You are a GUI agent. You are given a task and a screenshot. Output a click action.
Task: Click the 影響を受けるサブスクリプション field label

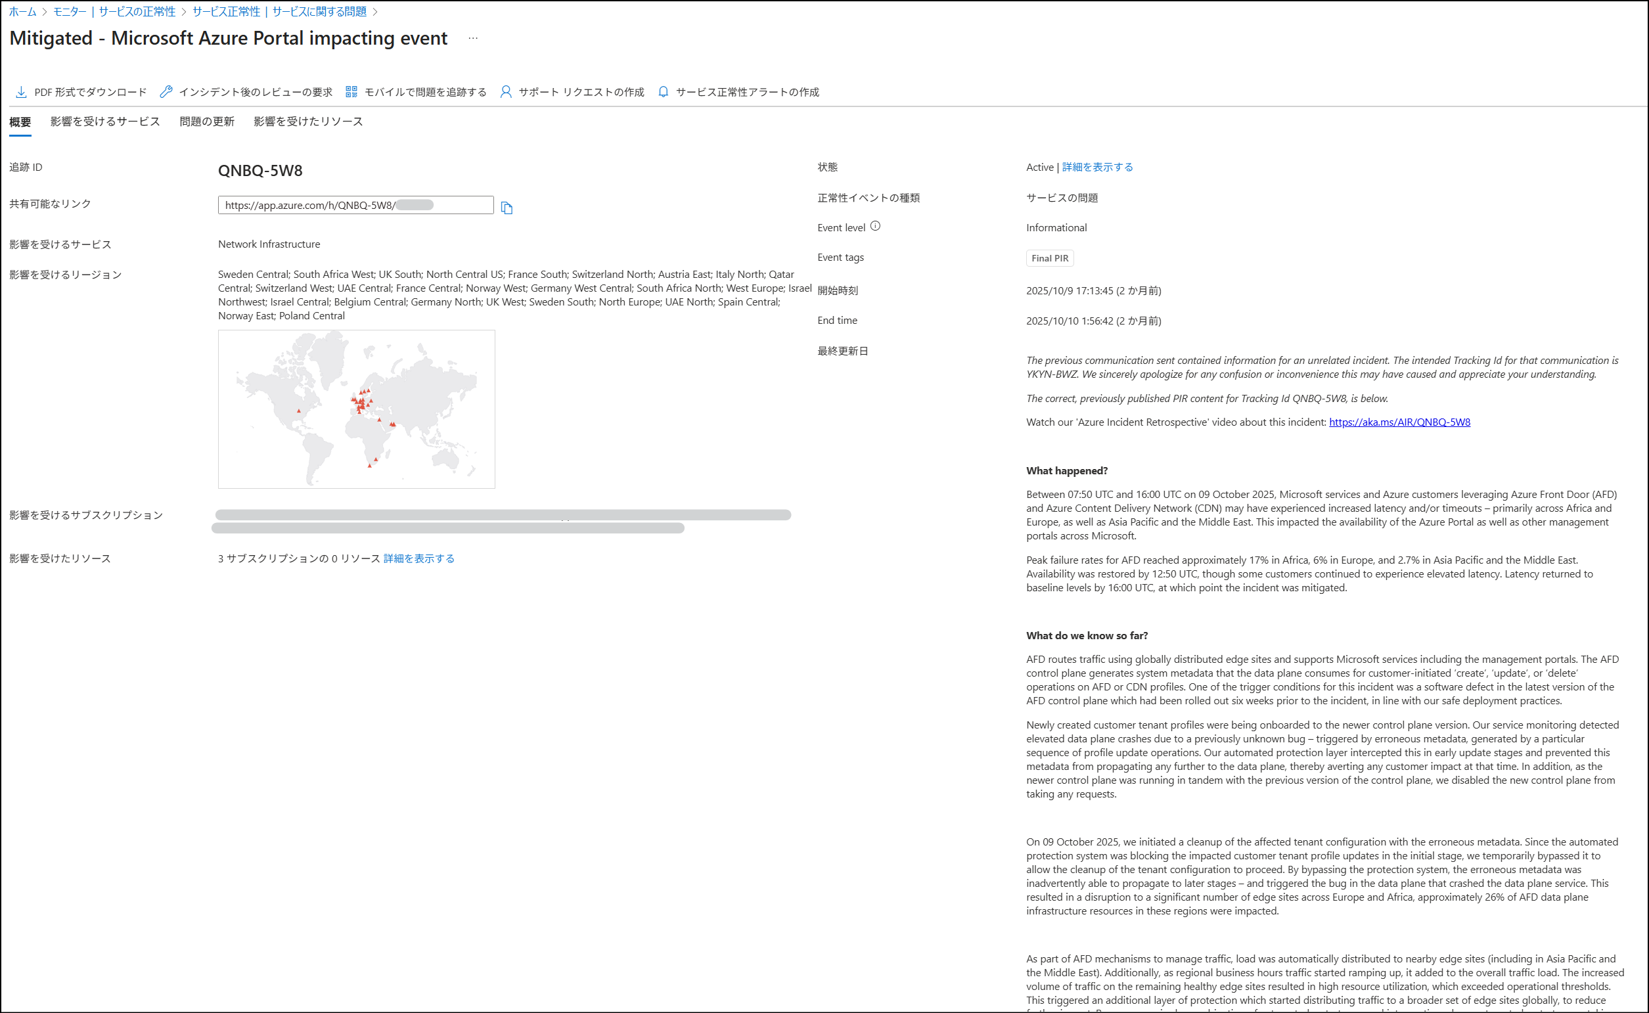87,514
